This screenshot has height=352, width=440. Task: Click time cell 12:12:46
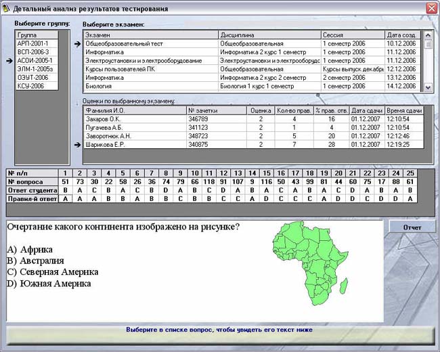(404, 136)
